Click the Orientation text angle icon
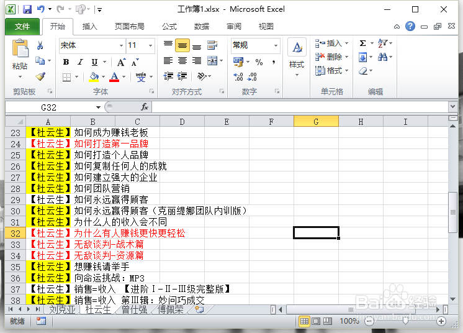 point(202,76)
